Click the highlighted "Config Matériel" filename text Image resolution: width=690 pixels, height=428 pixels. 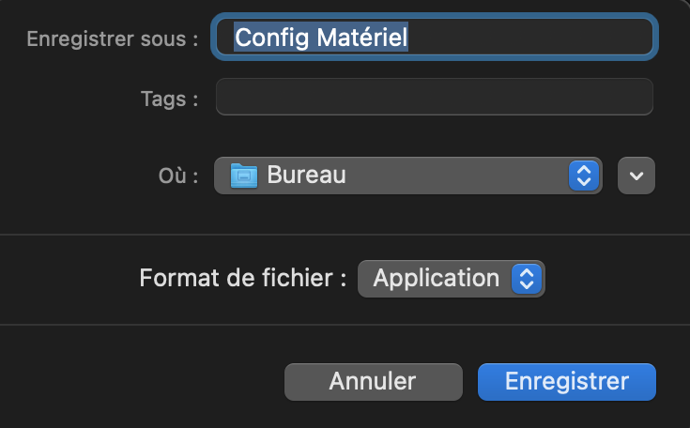(x=320, y=38)
